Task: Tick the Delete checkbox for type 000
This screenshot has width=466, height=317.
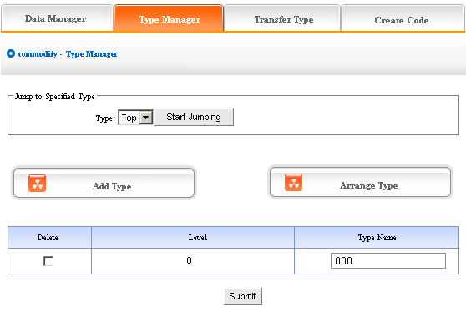Action: (x=48, y=261)
